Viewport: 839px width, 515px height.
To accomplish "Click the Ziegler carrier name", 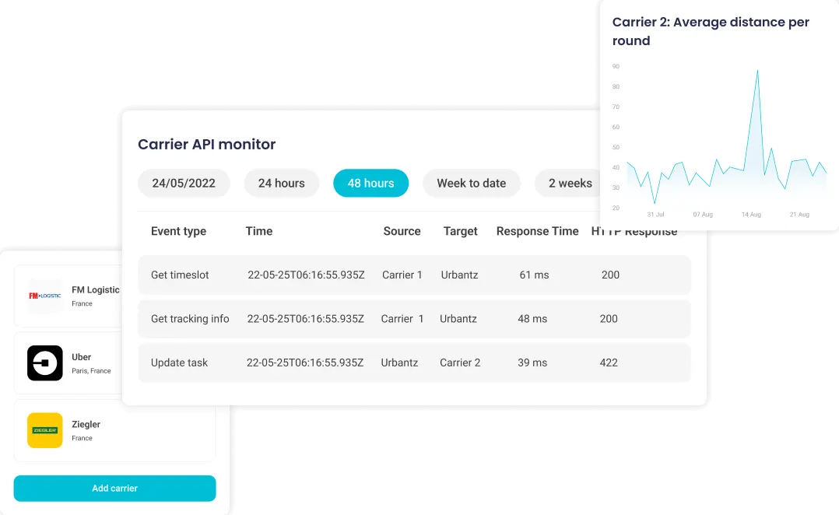I will pos(86,424).
